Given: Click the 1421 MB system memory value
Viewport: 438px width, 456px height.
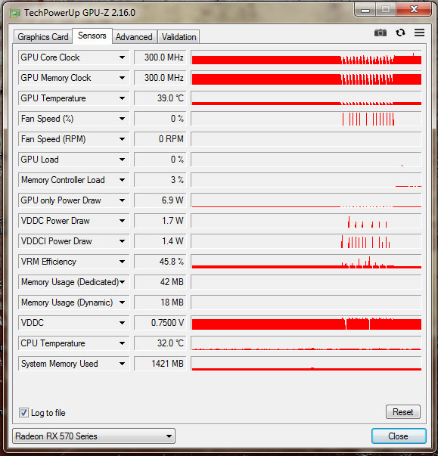Looking at the screenshot, I should (x=160, y=364).
